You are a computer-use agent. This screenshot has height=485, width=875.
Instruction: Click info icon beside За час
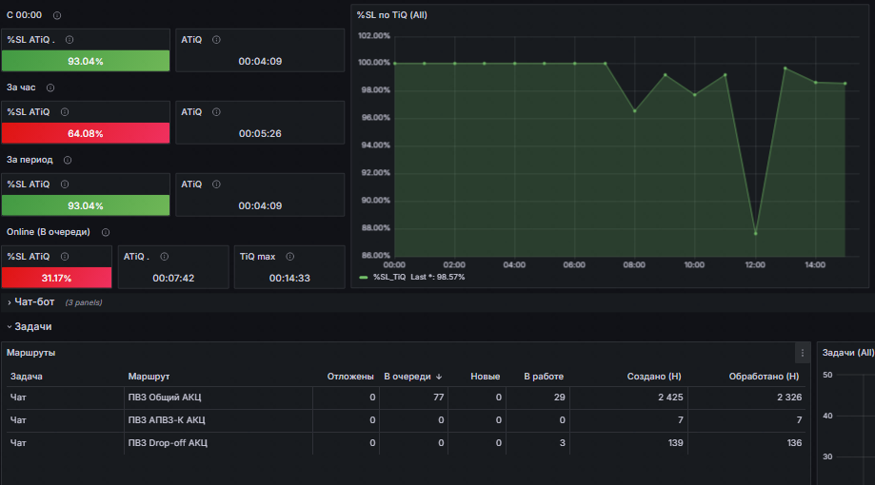coord(50,88)
